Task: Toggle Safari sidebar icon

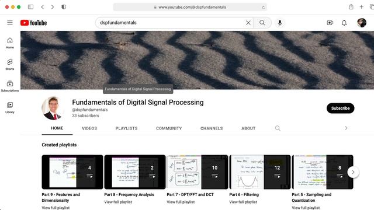Action: [x=30, y=7]
